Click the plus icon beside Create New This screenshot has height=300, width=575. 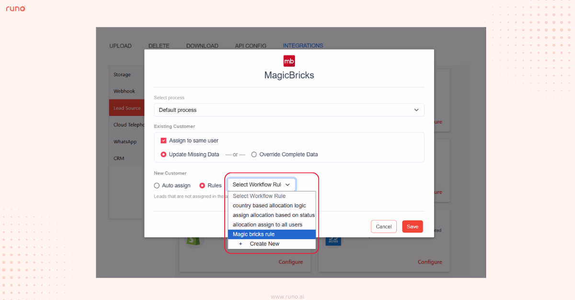[x=241, y=244]
